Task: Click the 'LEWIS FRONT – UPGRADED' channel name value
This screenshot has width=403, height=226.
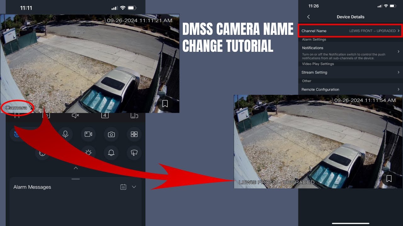Action: (x=372, y=31)
